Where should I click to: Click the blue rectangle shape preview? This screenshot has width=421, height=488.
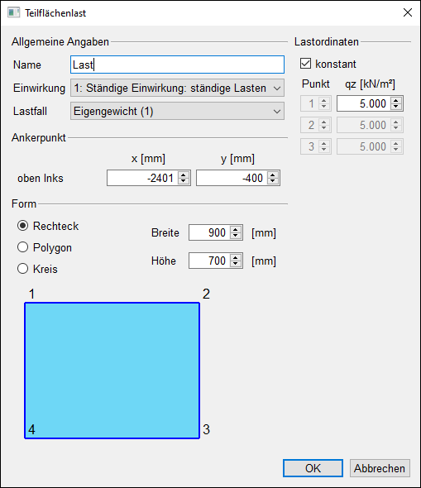112,371
